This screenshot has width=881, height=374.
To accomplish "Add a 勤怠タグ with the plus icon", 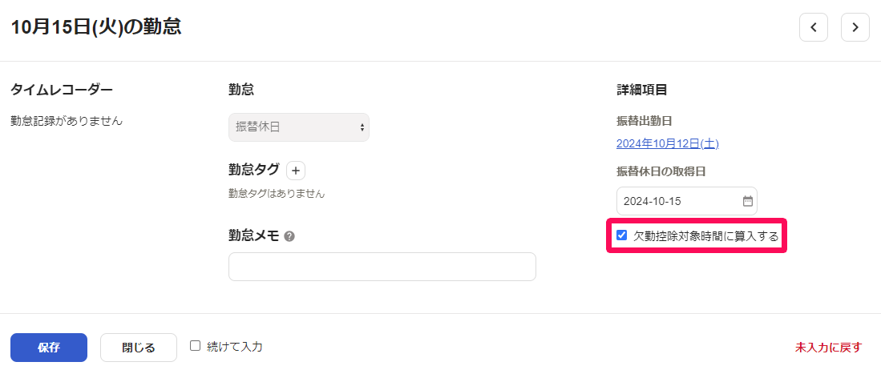I will tap(296, 170).
